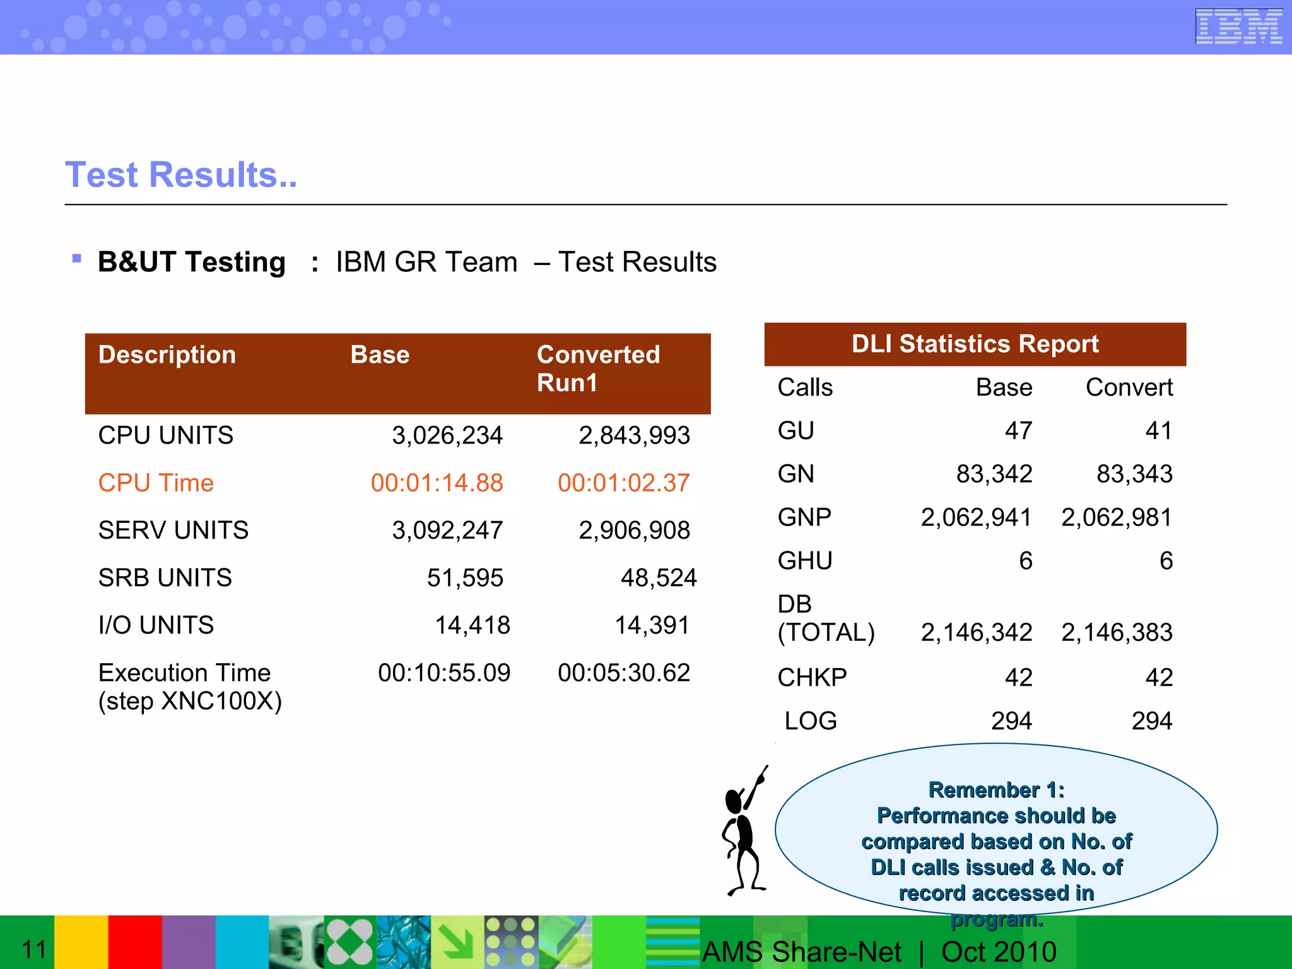This screenshot has width=1292, height=969.
Task: Click the white cross pattern footer tile
Action: point(350,942)
